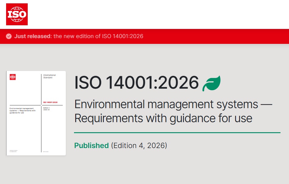Click the bold "Just released" banner text

tap(33, 36)
